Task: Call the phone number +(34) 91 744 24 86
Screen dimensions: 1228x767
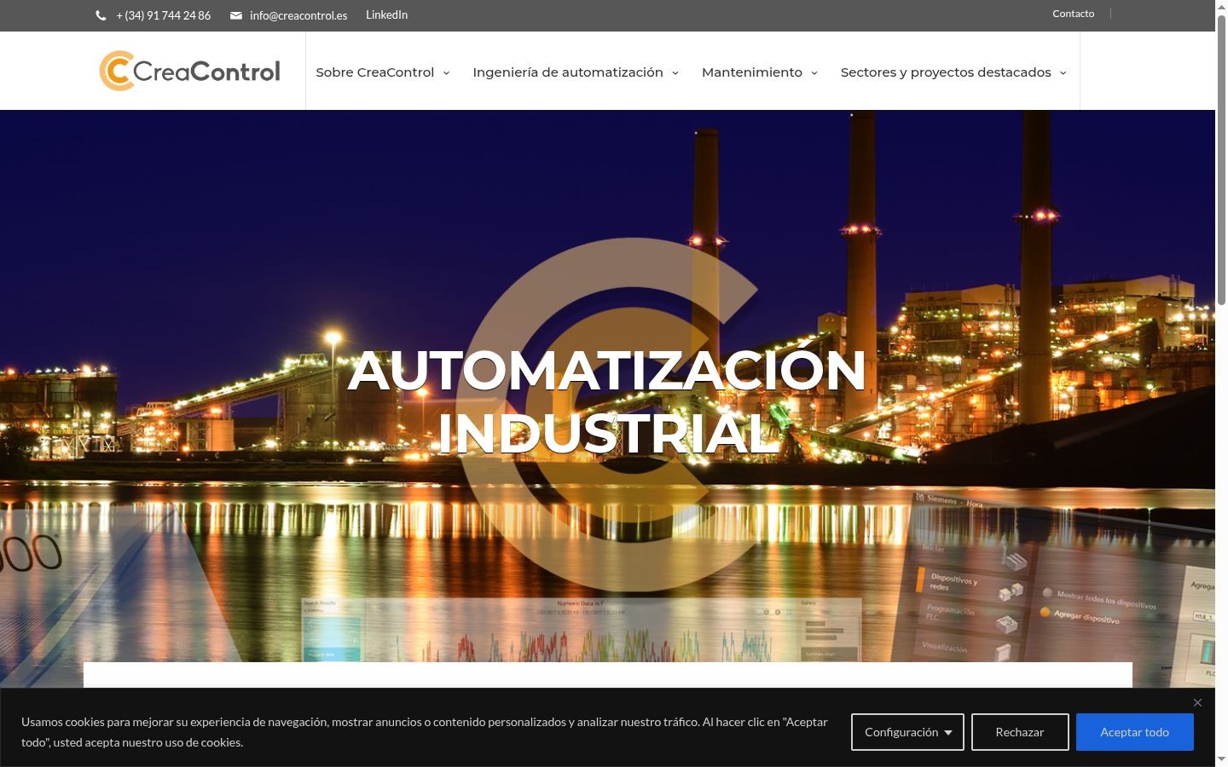Action: click(163, 15)
